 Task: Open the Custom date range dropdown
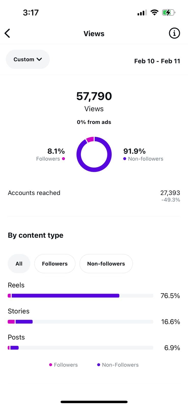click(27, 59)
